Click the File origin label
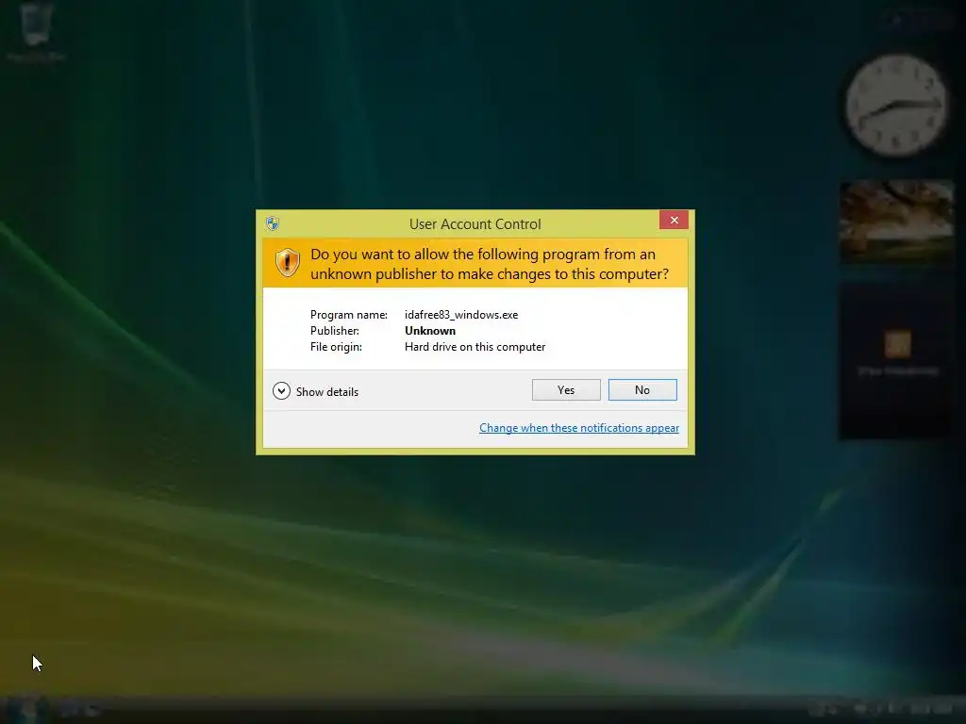This screenshot has width=966, height=724. [x=336, y=347]
